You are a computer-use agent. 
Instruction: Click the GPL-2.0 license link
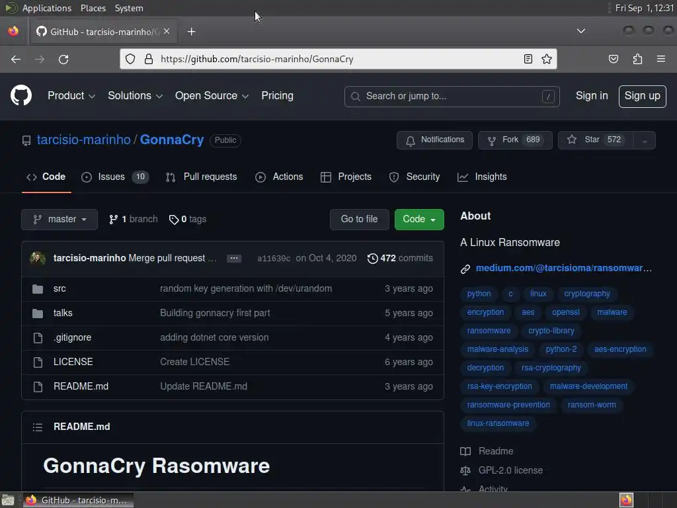pos(510,470)
